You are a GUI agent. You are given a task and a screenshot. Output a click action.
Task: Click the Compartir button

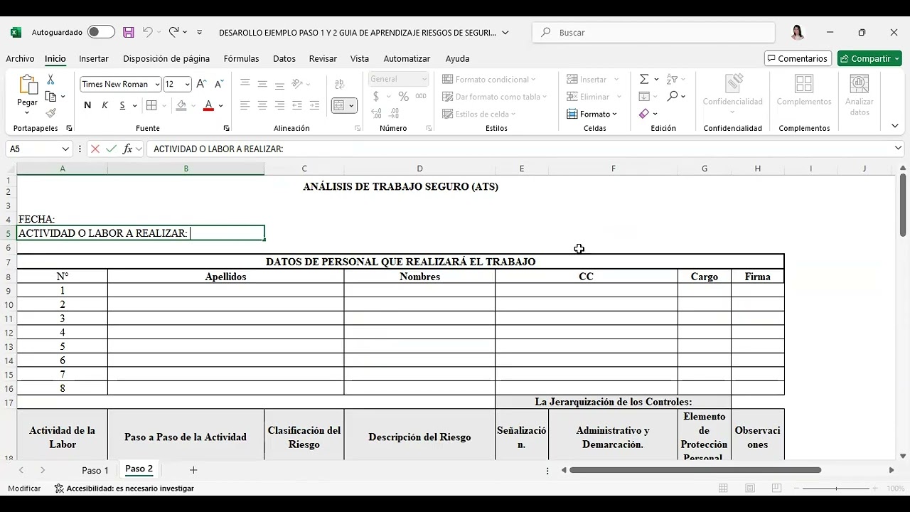[869, 58]
